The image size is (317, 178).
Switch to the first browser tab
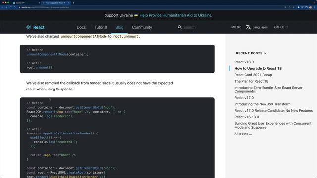pos(26,3)
